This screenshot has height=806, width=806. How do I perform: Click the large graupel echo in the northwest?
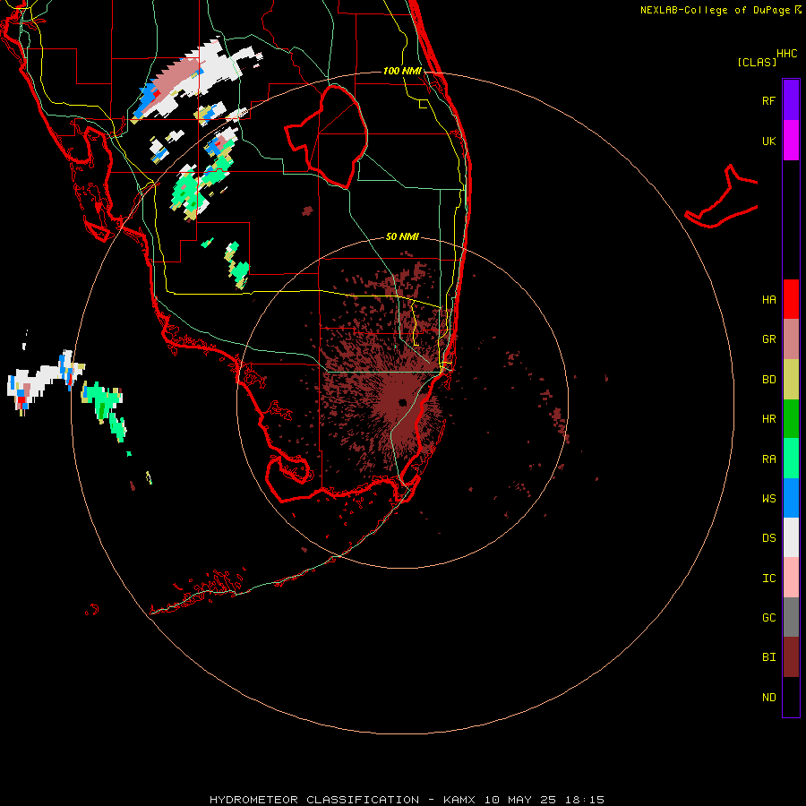[x=175, y=81]
